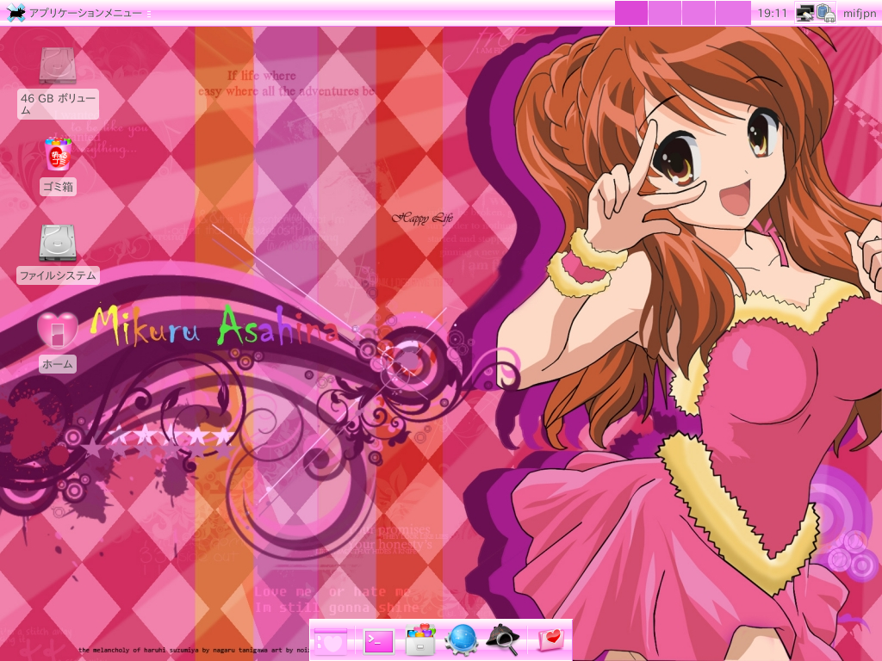This screenshot has width=882, height=661.
Task: Launch the terminal emulator from dock
Action: [379, 640]
